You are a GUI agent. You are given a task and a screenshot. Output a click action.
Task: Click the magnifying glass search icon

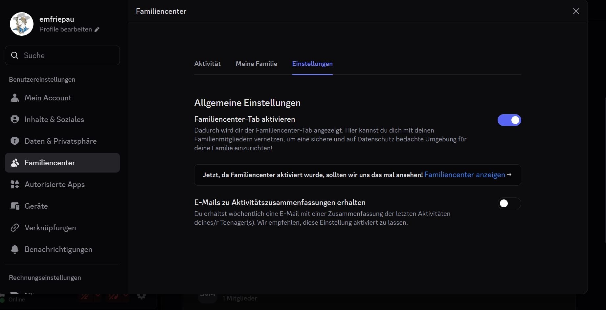click(14, 55)
